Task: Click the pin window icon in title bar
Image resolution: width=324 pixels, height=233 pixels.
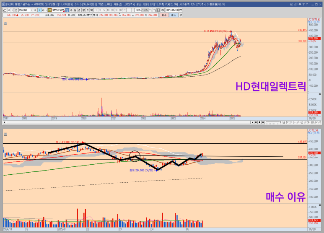Action: coord(300,4)
